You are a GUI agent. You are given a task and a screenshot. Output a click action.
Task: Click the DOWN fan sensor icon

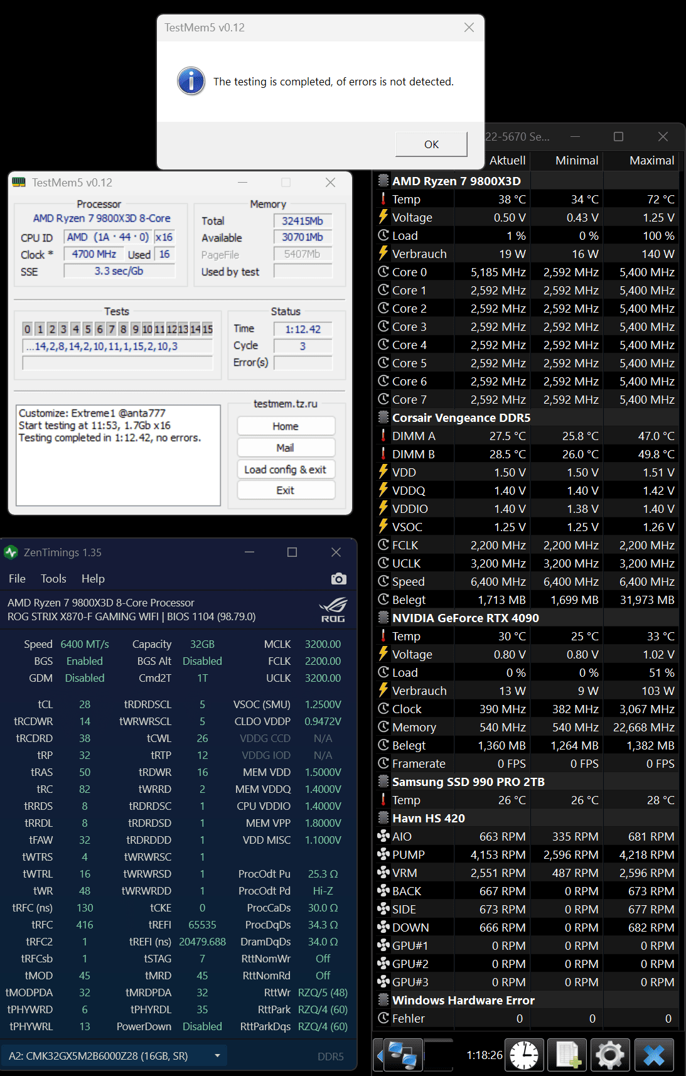click(383, 927)
